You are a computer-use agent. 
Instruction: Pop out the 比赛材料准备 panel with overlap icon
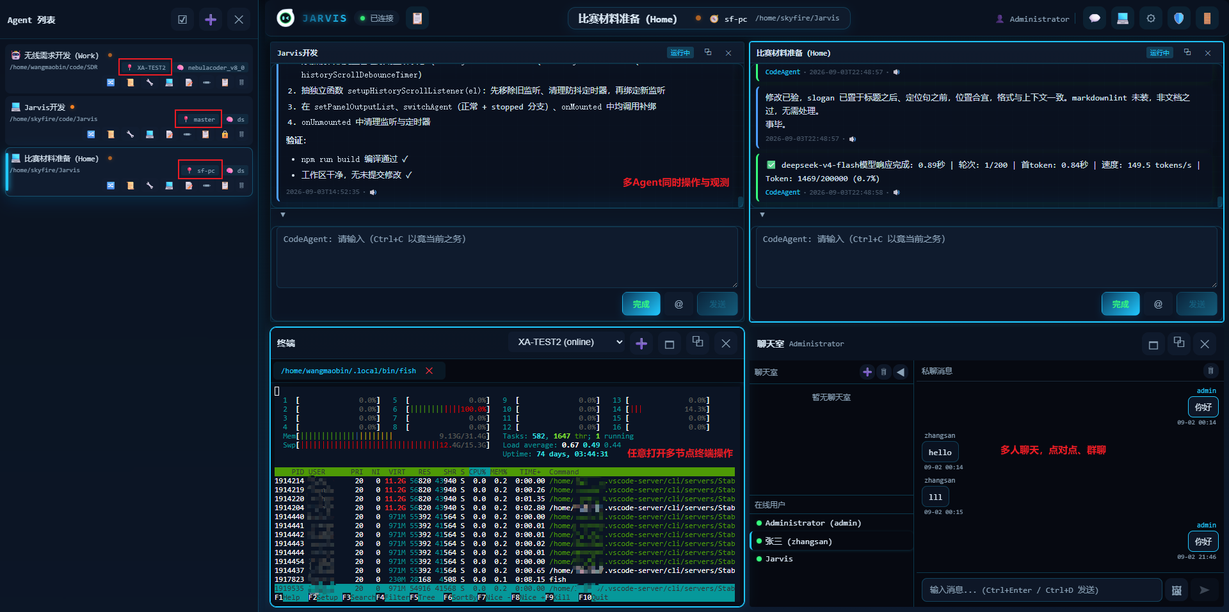(1187, 52)
